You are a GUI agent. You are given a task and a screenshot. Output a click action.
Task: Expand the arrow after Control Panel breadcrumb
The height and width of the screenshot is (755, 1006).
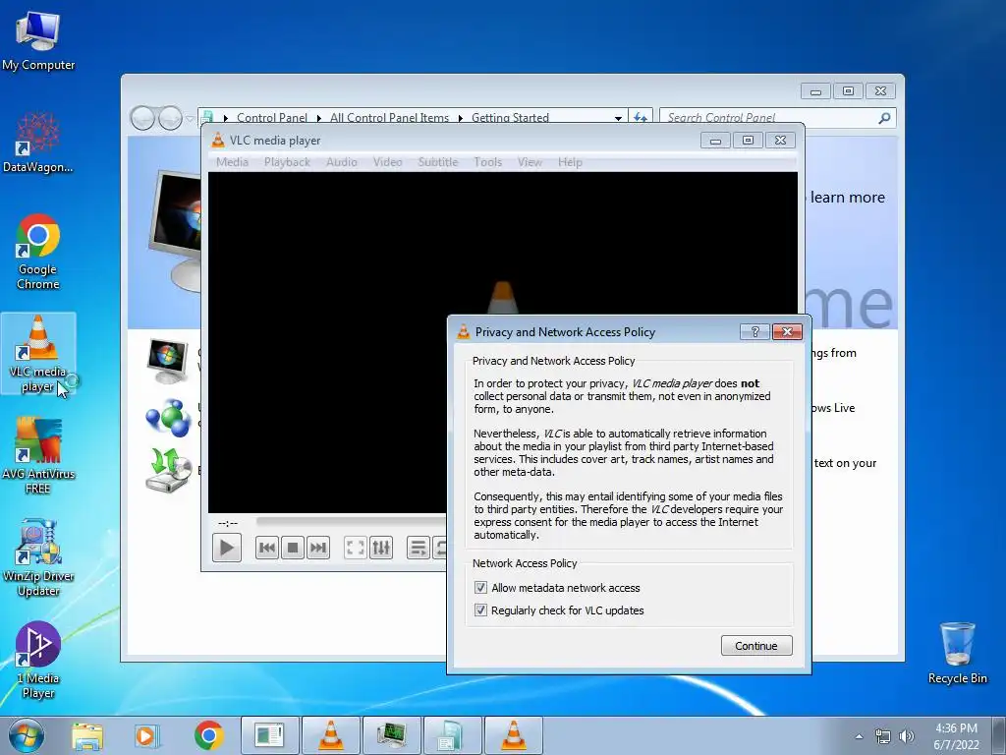click(x=319, y=118)
